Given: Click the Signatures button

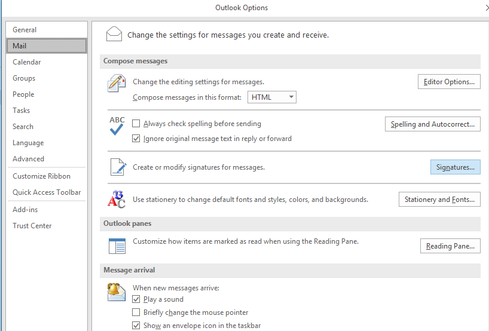Looking at the screenshot, I should coord(456,167).
